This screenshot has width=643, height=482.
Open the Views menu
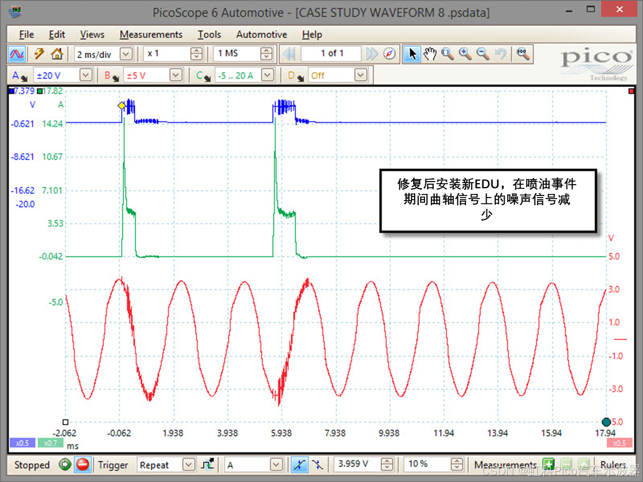pyautogui.click(x=92, y=34)
